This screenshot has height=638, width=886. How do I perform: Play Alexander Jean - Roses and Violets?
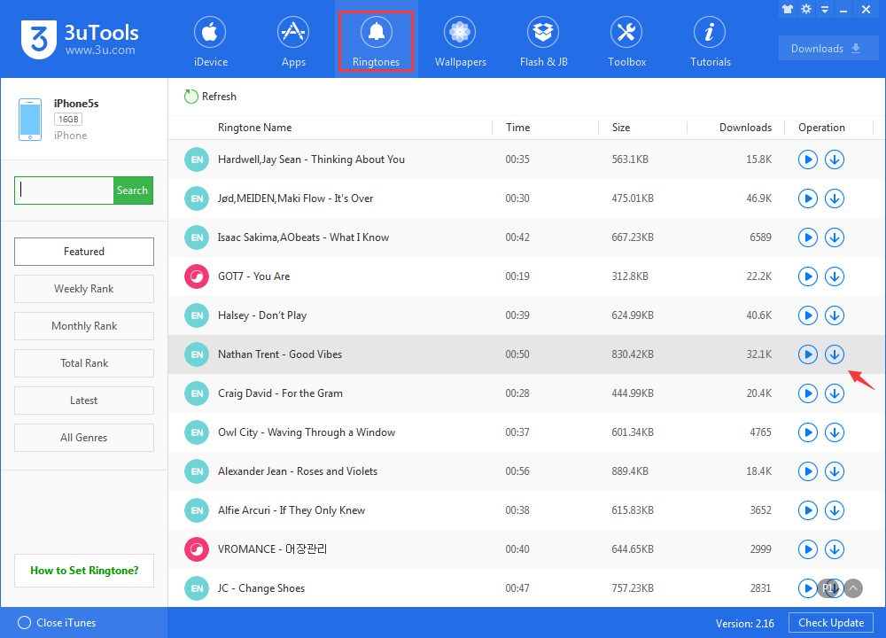[808, 471]
